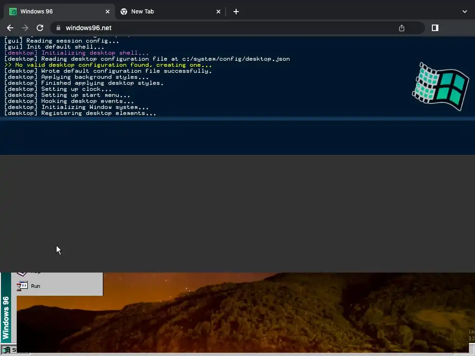The height and width of the screenshot is (356, 475).
Task: Go back to previous page
Action: [x=10, y=28]
